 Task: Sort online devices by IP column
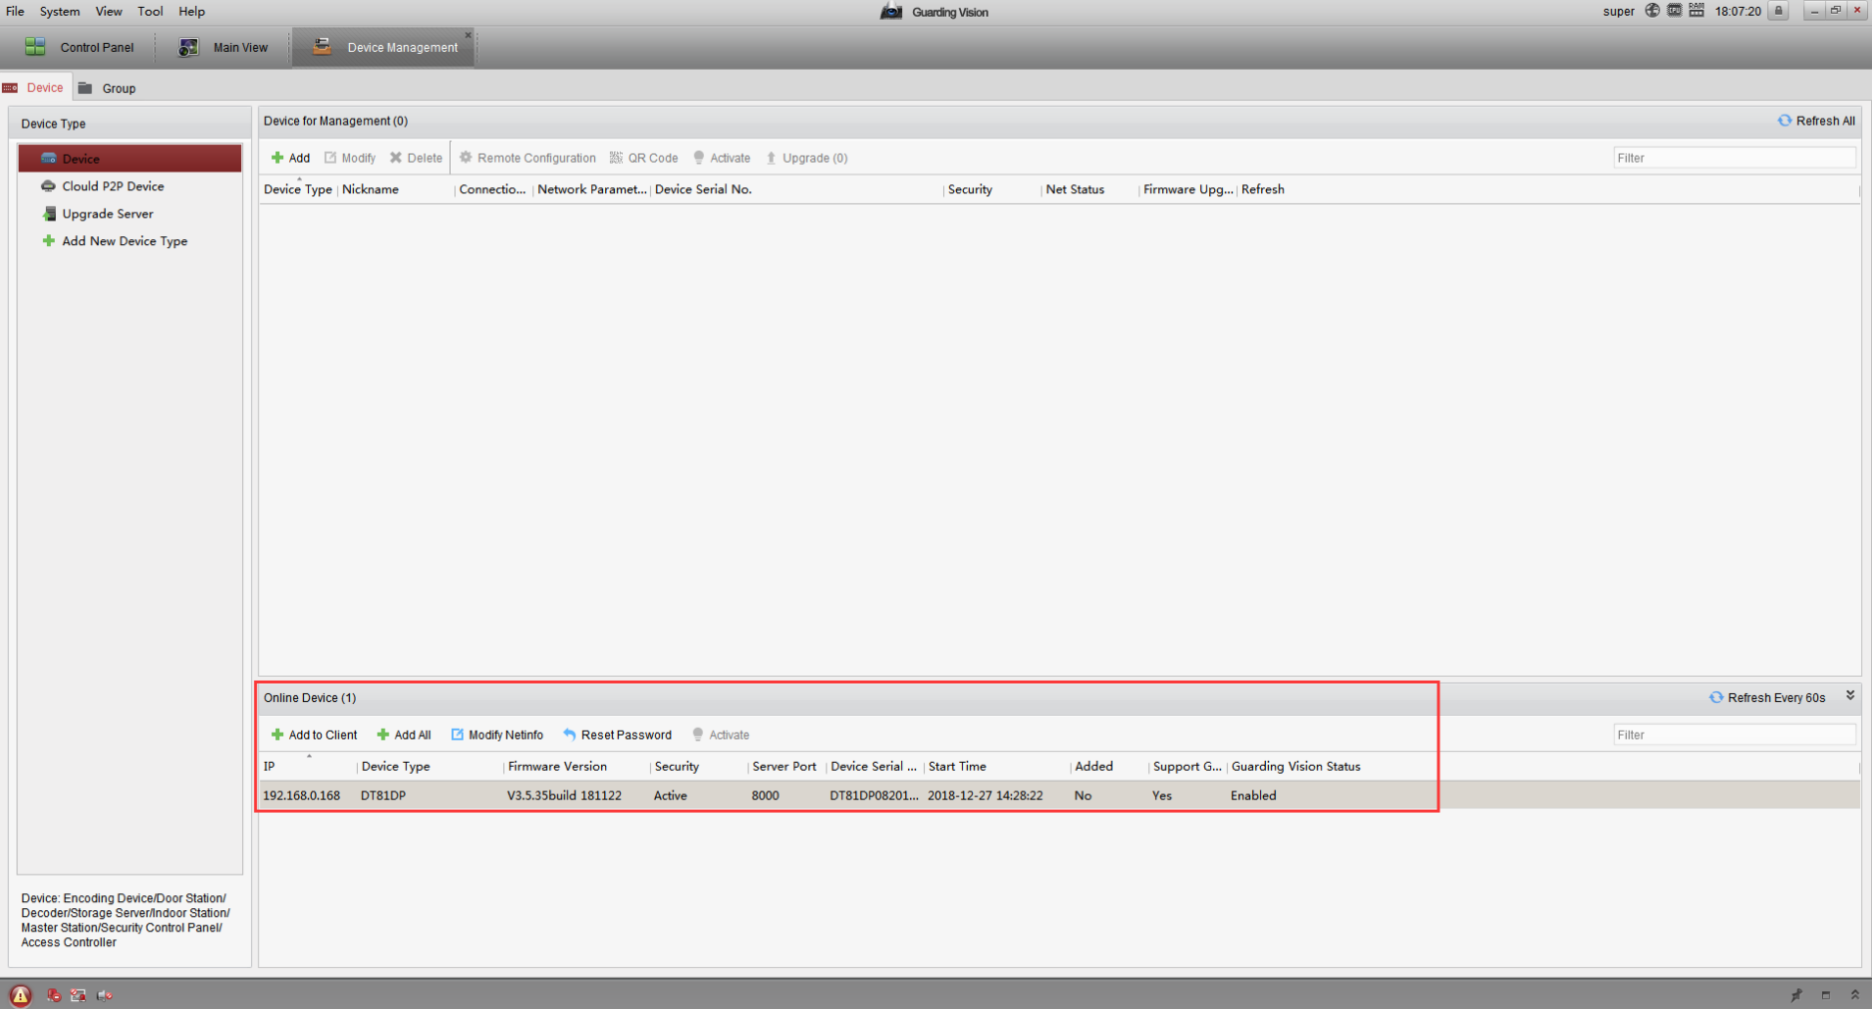click(x=307, y=766)
